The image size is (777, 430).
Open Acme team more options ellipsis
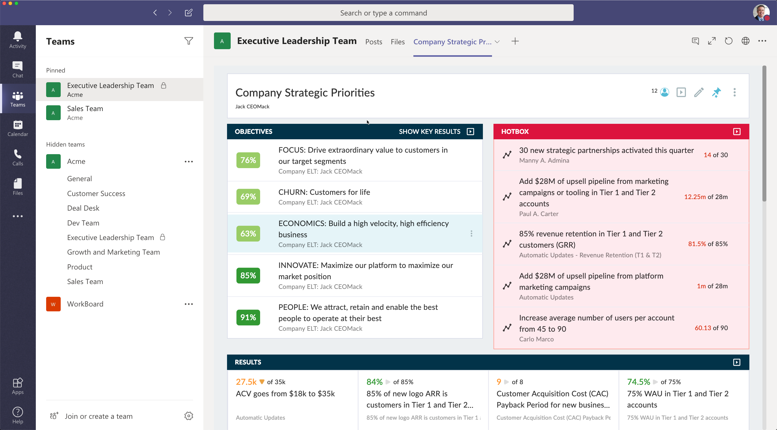(x=188, y=161)
